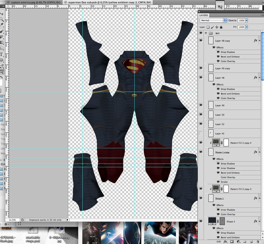Collapse effects arrow on Shape 2 layer

(x=259, y=221)
